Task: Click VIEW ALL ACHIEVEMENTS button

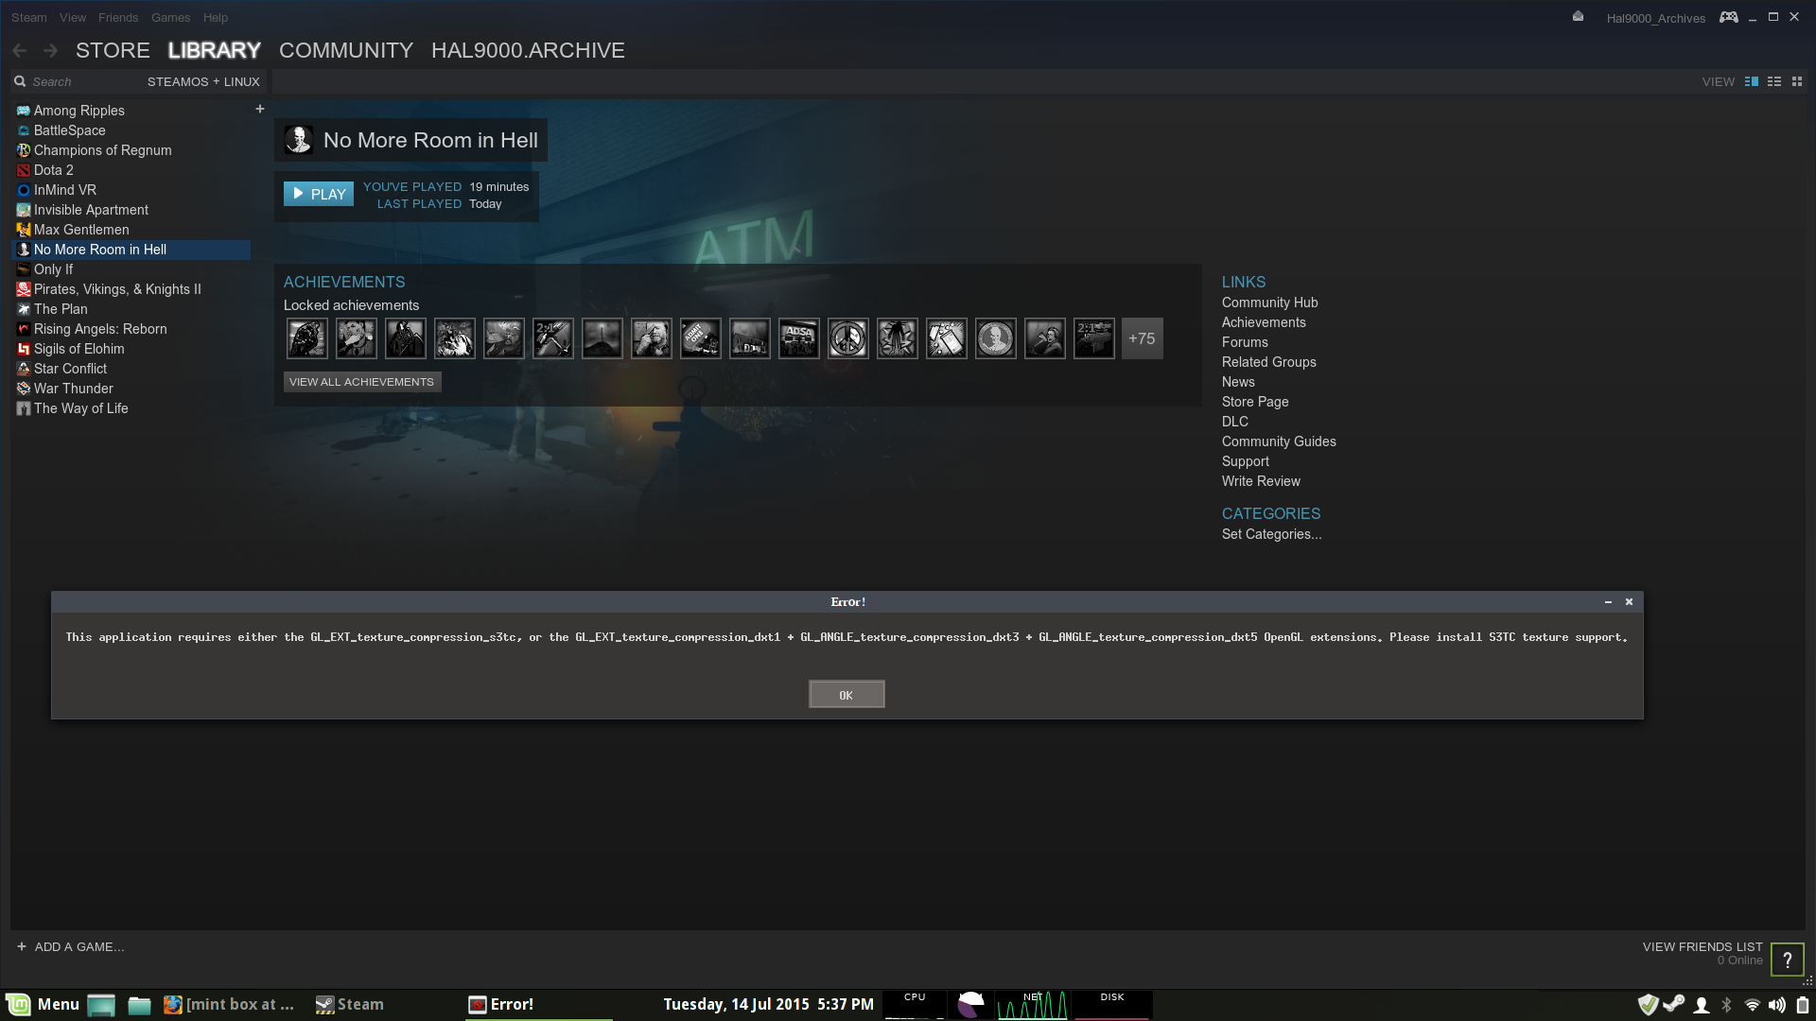Action: (361, 382)
